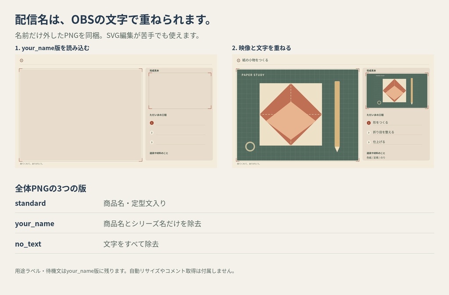Click the empty 完成見本 frame in the first preview
The height and width of the screenshot is (295, 449).
pyautogui.click(x=180, y=90)
